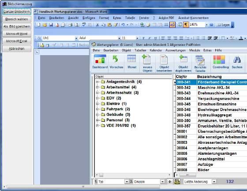Open the Objekt menu in Wartungsplaner
The height and width of the screenshot is (191, 247).
[x=126, y=50]
